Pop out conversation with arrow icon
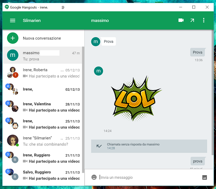 pyautogui.click(x=192, y=21)
